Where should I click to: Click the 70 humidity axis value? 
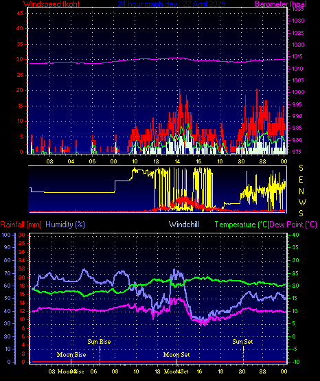click(8, 274)
